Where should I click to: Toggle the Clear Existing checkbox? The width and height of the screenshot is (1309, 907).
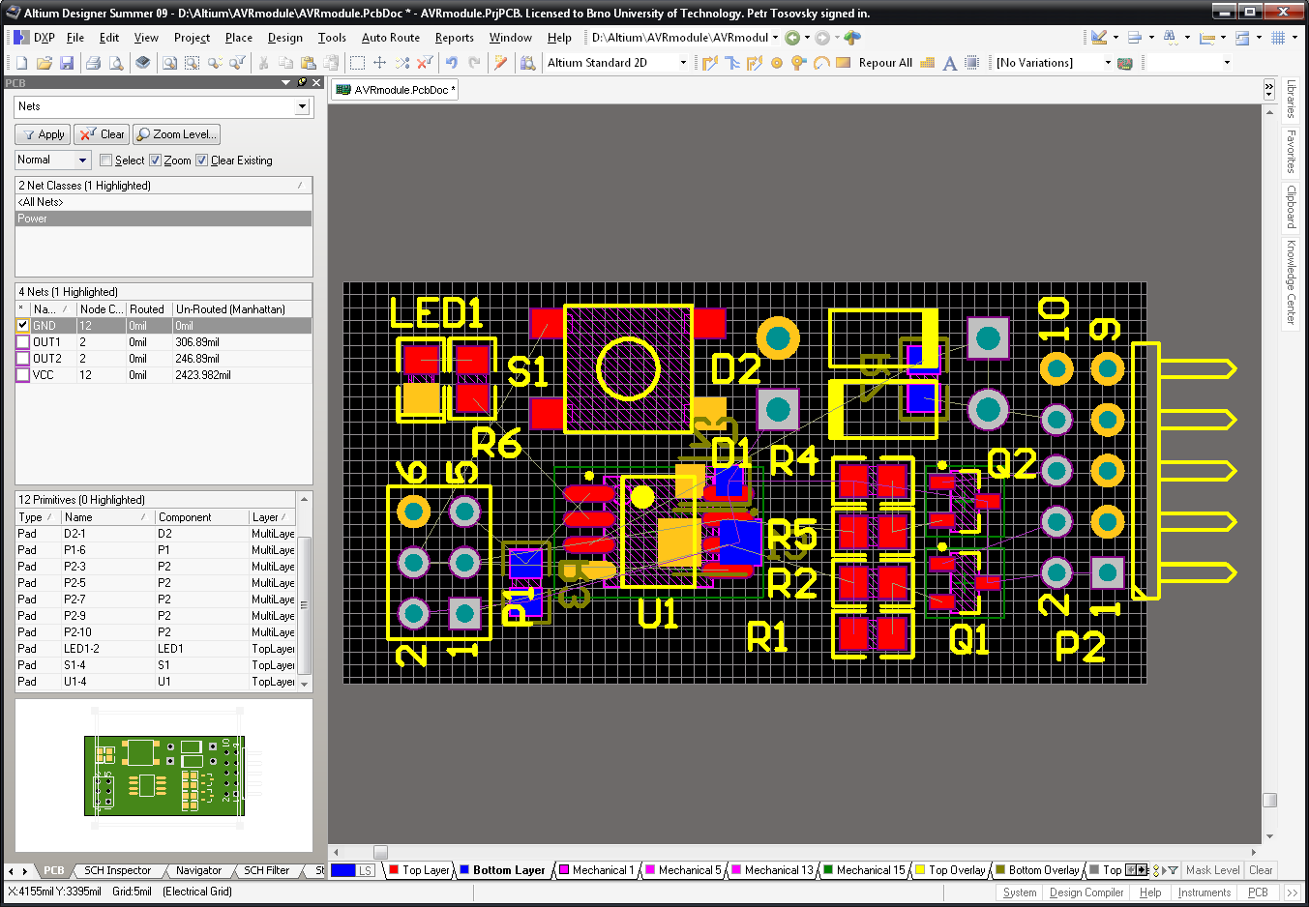point(202,161)
